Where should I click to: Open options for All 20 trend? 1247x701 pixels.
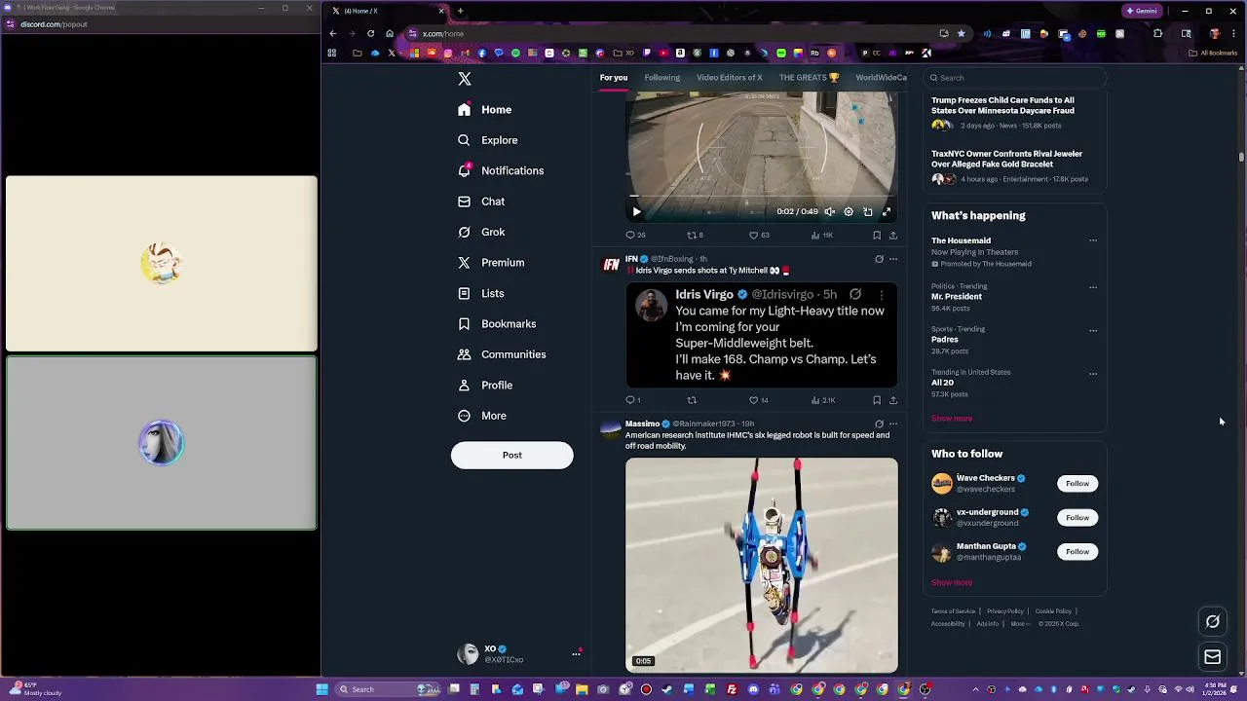point(1093,373)
